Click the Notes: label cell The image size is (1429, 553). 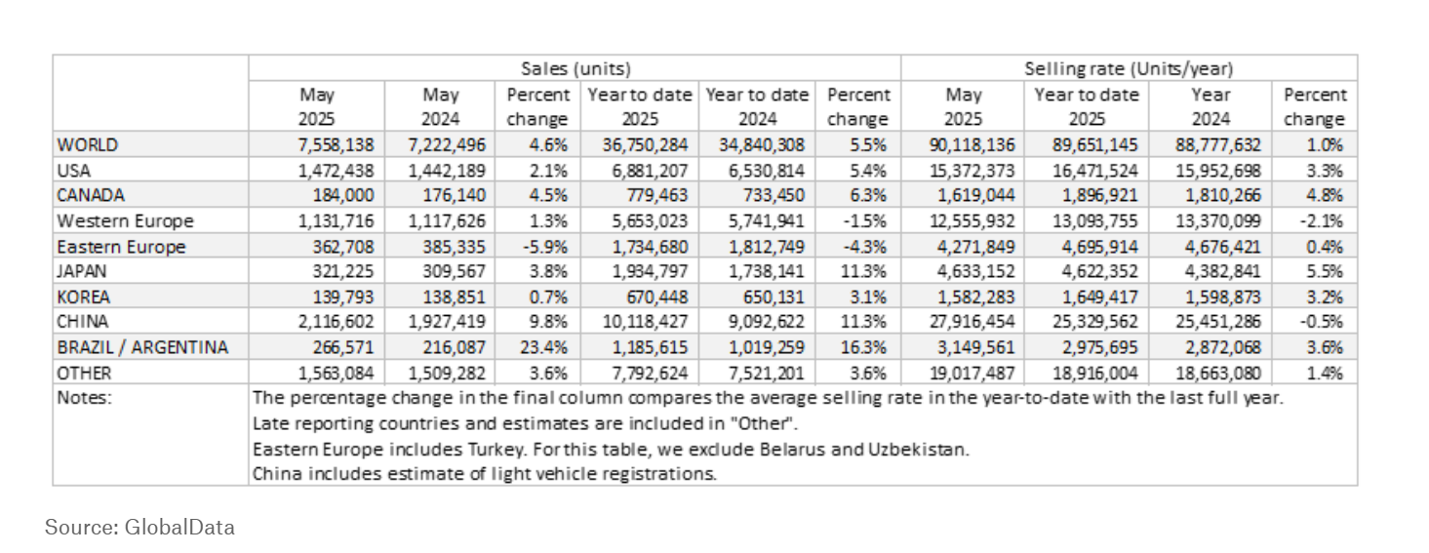pyautogui.click(x=85, y=398)
